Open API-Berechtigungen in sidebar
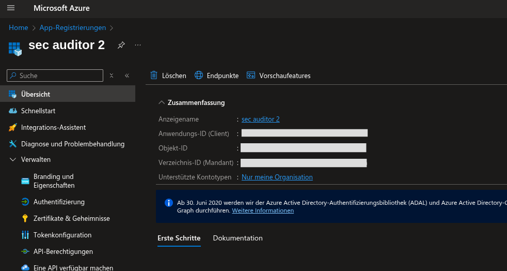This screenshot has height=271, width=507. click(x=63, y=251)
